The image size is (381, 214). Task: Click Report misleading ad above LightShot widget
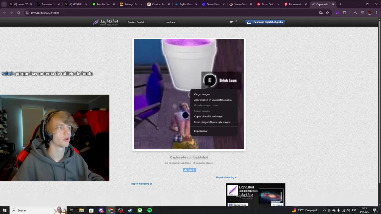(227, 177)
